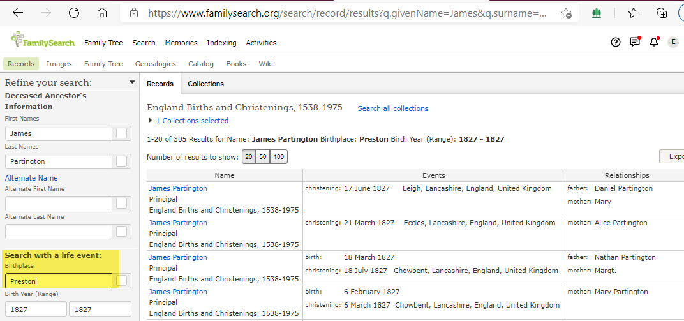Screen dimensions: 684x321
Task: Click the Export button
Action: [671, 156]
